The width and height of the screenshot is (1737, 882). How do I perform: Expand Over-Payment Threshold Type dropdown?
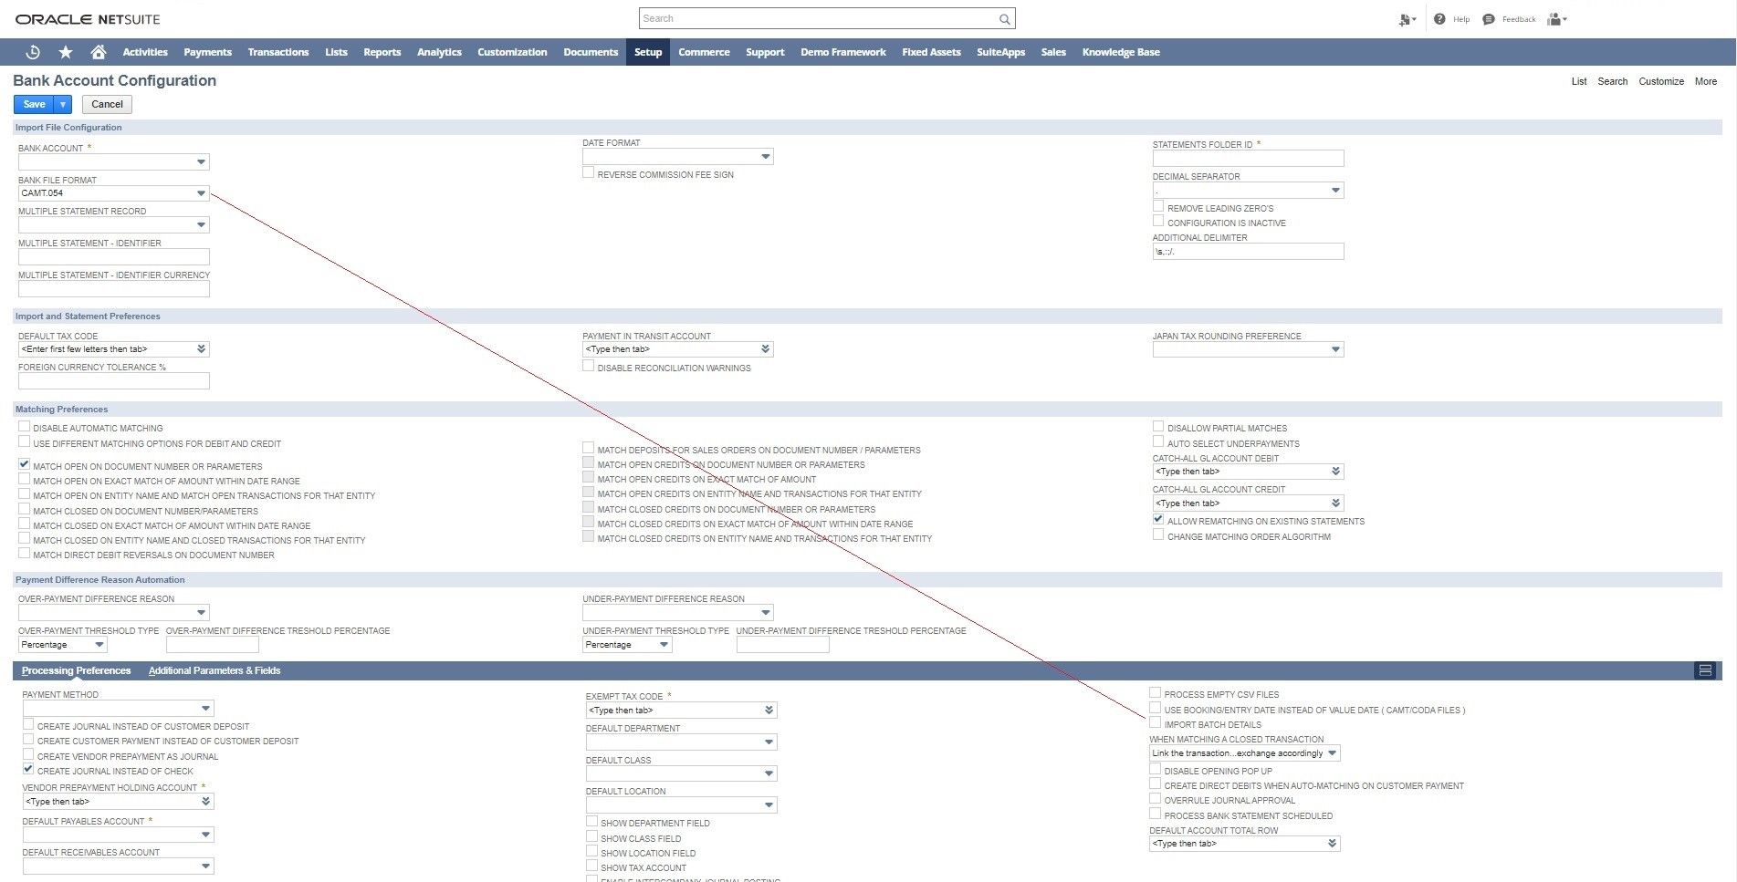pos(99,645)
